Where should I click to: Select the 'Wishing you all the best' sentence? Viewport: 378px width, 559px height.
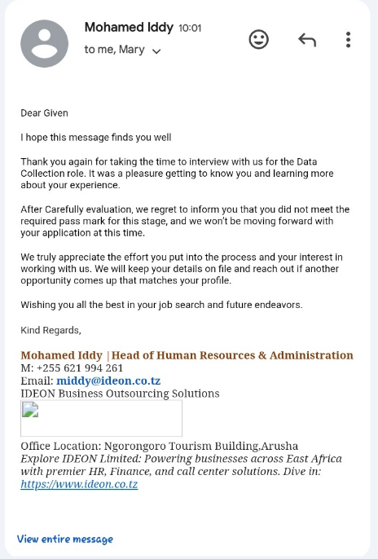pos(161,305)
